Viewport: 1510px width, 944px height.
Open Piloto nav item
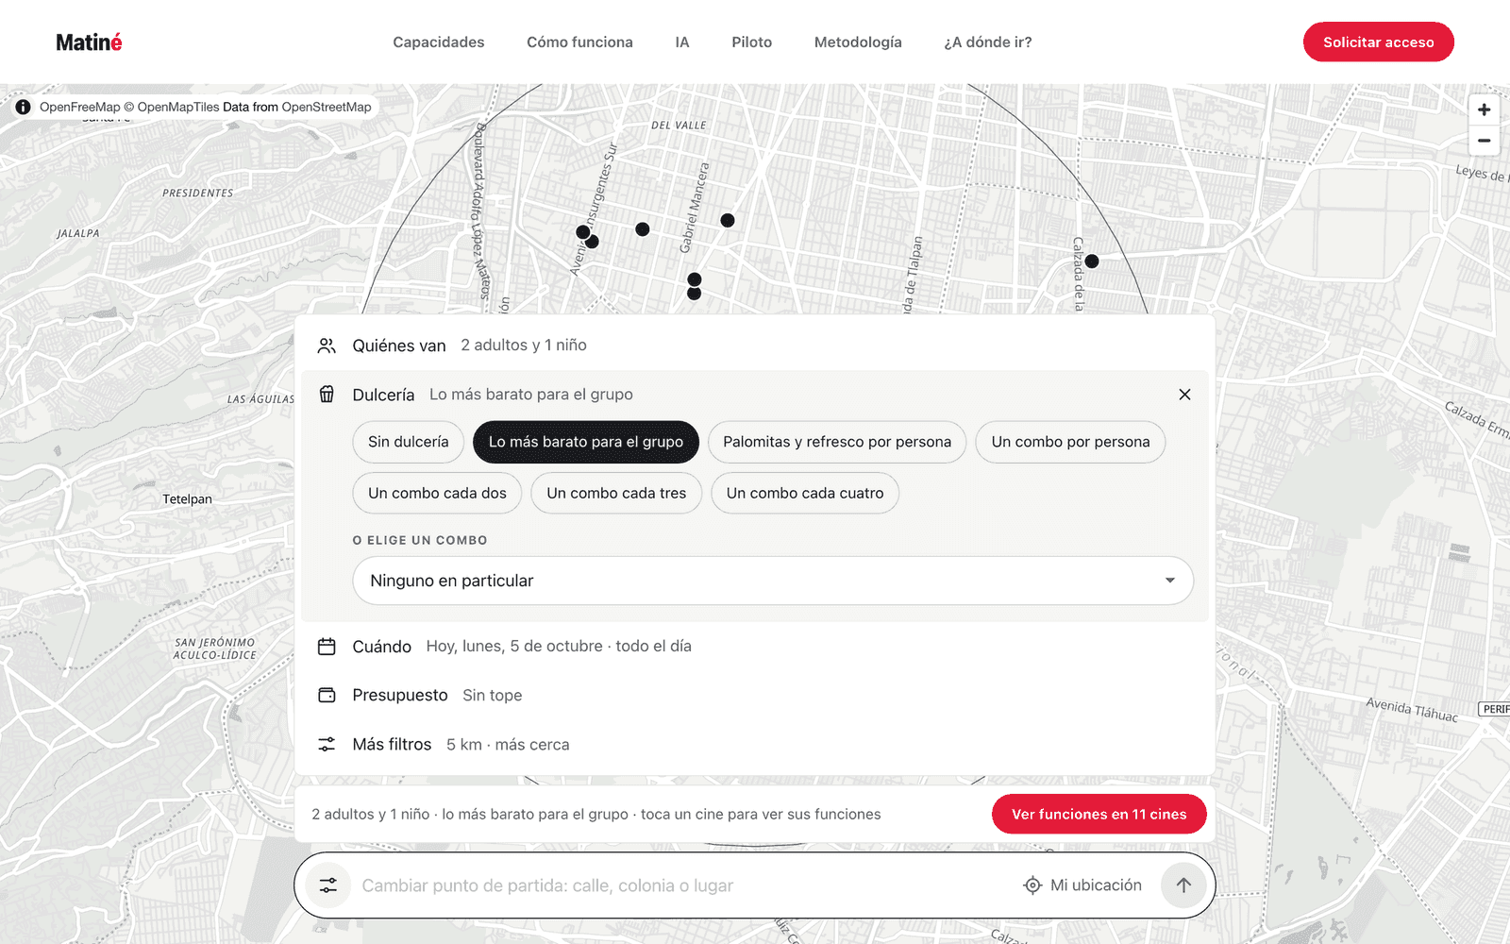[752, 42]
